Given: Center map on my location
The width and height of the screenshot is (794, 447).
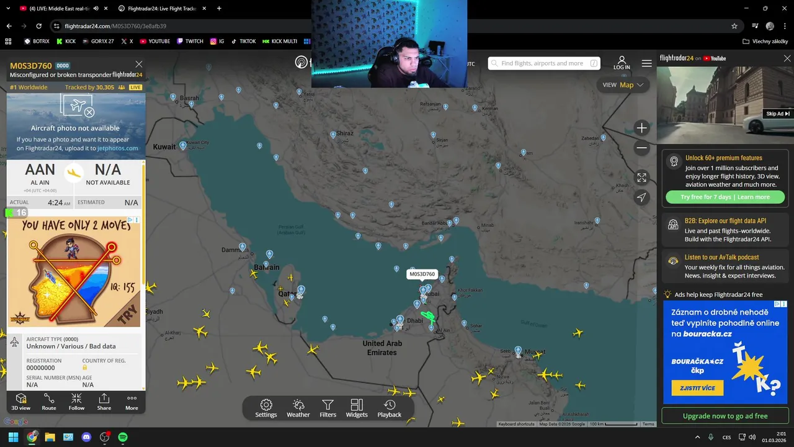Looking at the screenshot, I should pos(641,197).
